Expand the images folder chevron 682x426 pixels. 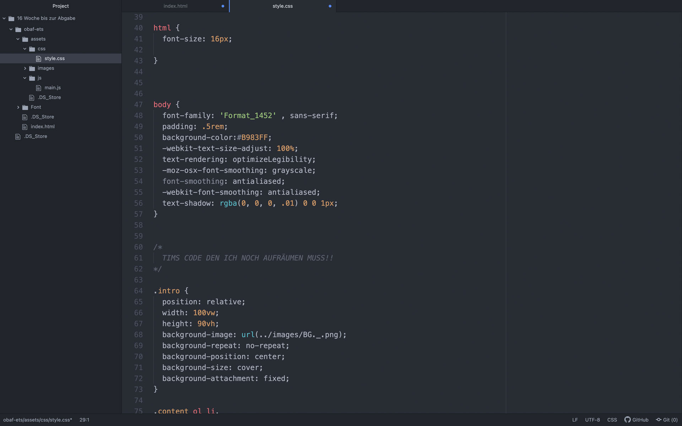pos(25,68)
